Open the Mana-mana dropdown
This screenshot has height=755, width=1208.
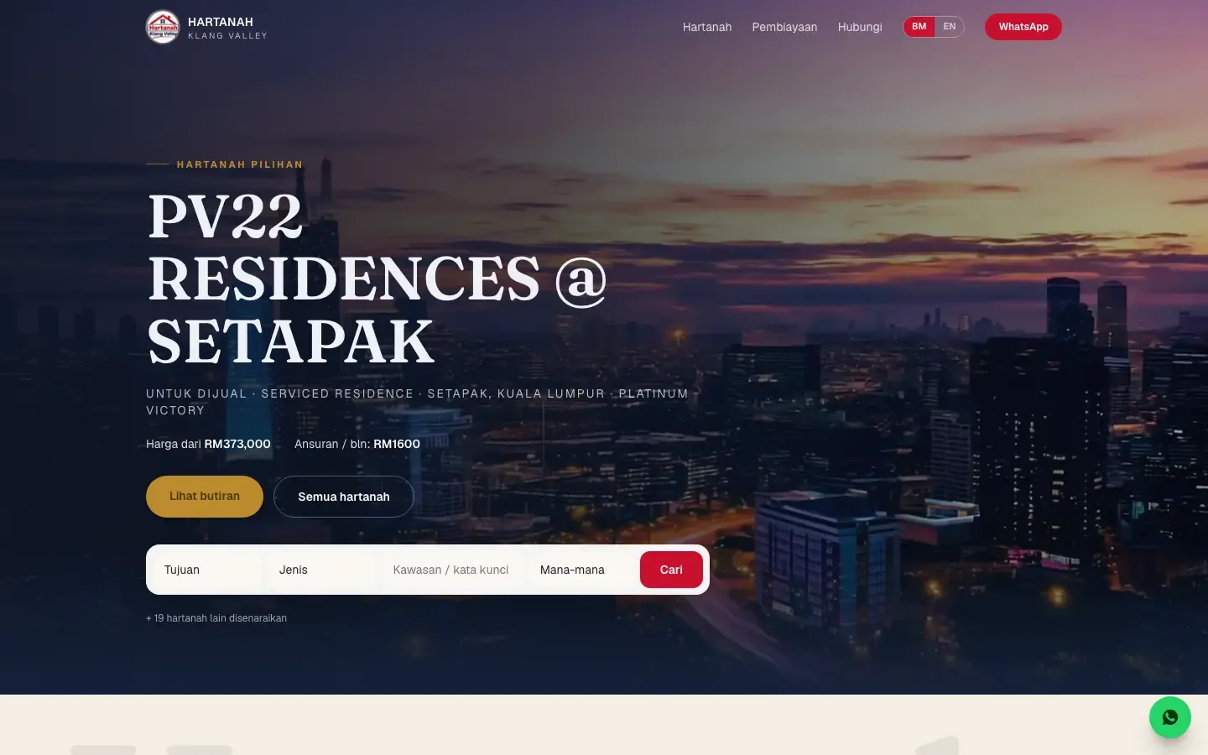pyautogui.click(x=581, y=570)
